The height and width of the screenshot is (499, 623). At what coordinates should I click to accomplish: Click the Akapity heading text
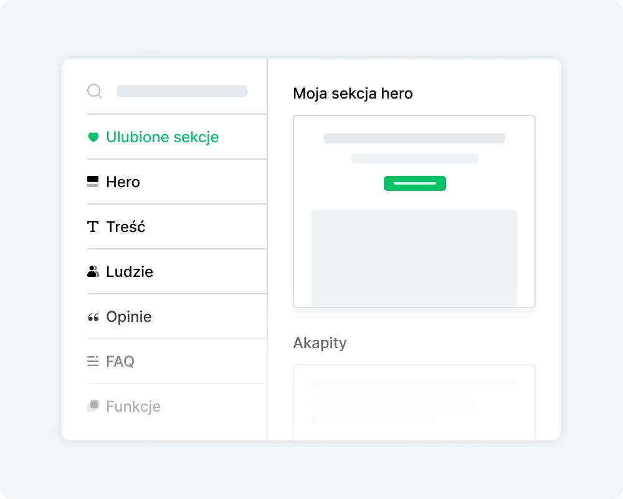(x=320, y=343)
